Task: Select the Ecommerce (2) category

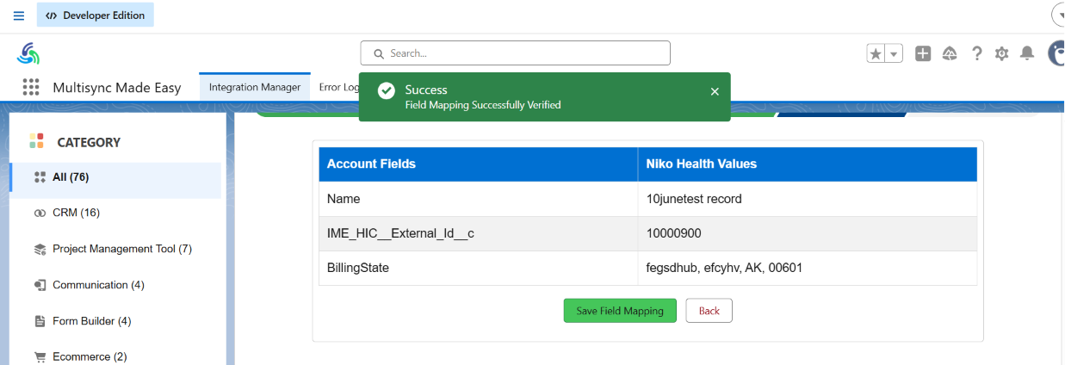Action: 115,356
